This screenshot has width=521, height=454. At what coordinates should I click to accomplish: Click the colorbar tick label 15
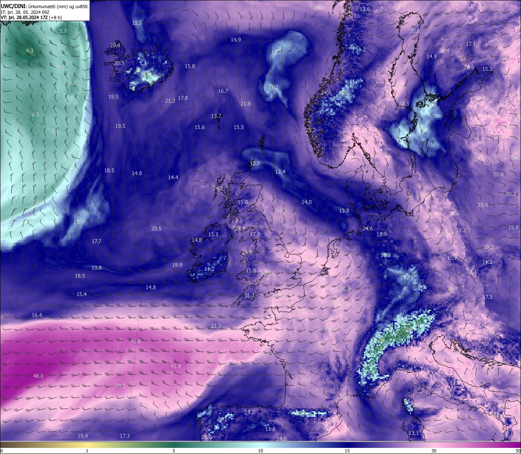(x=347, y=451)
